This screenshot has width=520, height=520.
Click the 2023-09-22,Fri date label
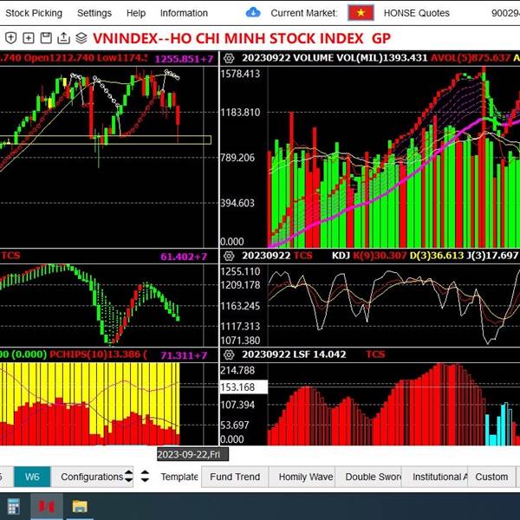click(x=192, y=454)
